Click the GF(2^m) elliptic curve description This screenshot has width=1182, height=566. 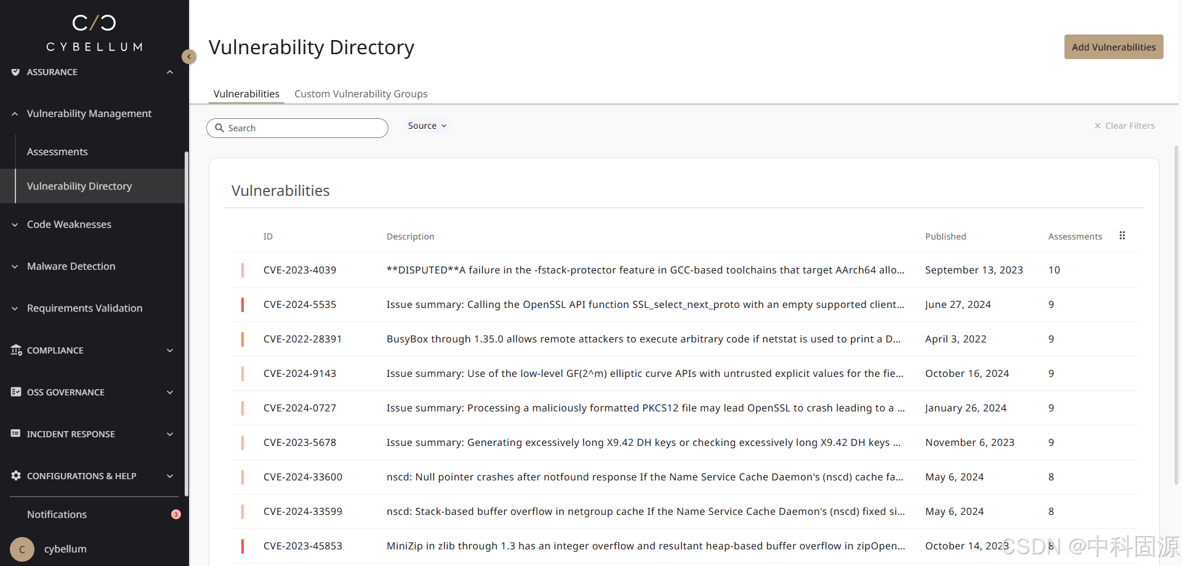(x=645, y=373)
